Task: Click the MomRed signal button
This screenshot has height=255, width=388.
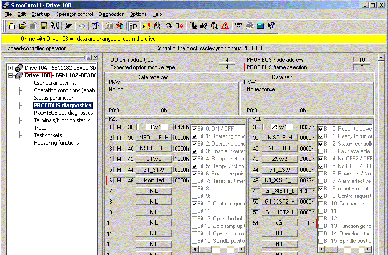Action: coord(154,180)
